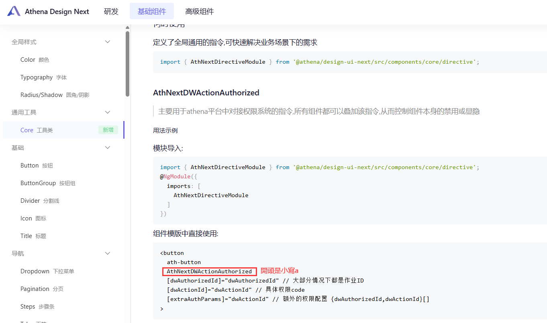Screen dimensions: 547x323
Task: Collapse the 导航 section chevron
Action: tap(108, 254)
